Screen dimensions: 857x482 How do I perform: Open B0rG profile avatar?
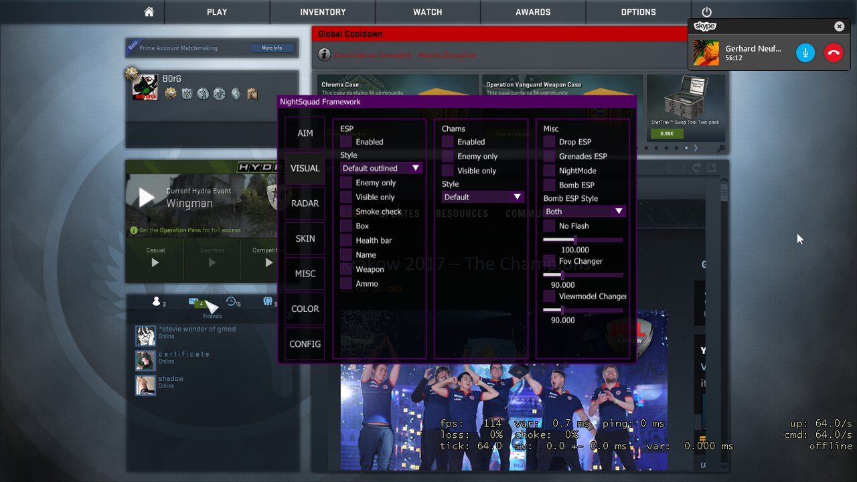[145, 87]
